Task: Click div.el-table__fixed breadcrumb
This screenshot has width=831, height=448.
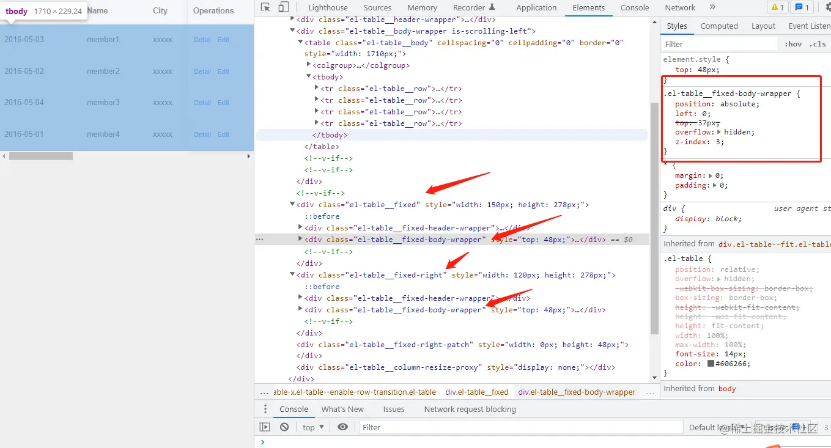Action: (477, 392)
